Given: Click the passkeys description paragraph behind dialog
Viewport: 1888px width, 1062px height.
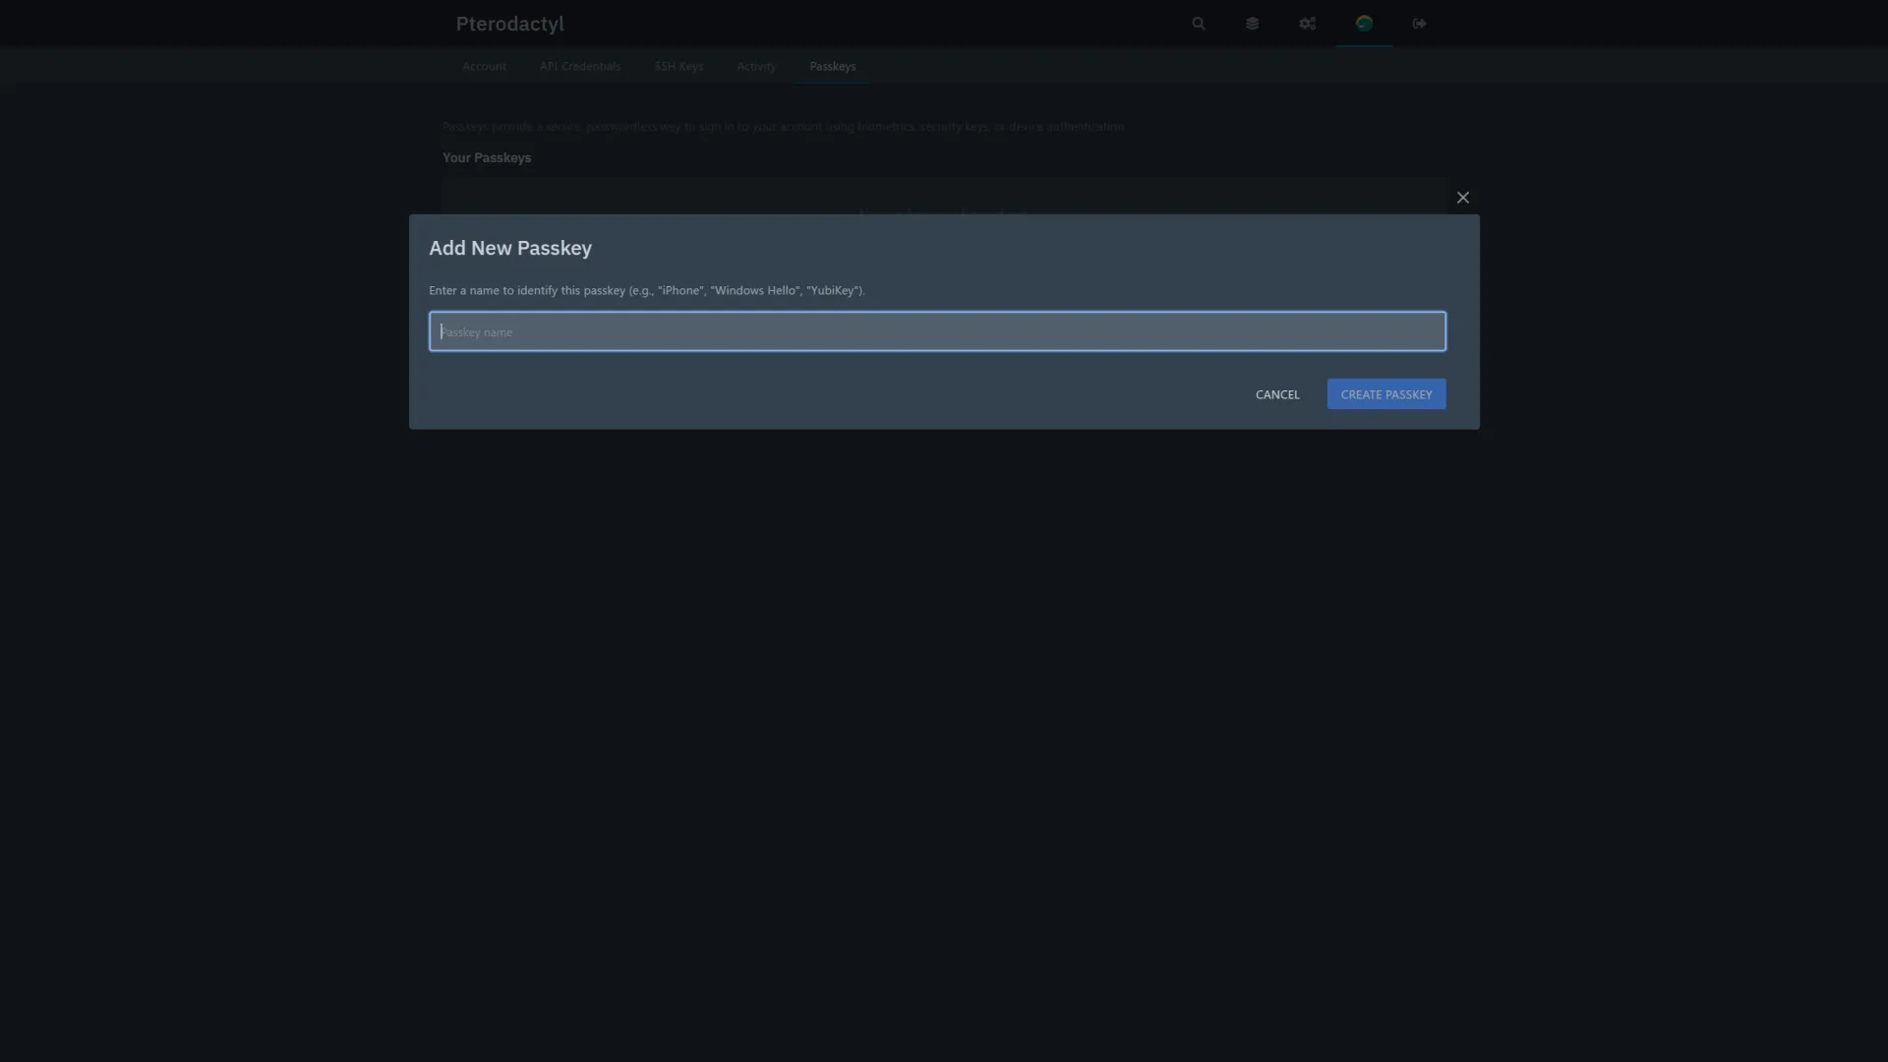Looking at the screenshot, I should click(782, 127).
